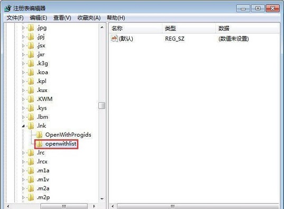Viewport: 284px width, 209px height.
Task: Open the 收藏夹(A) menu
Action: [89, 18]
